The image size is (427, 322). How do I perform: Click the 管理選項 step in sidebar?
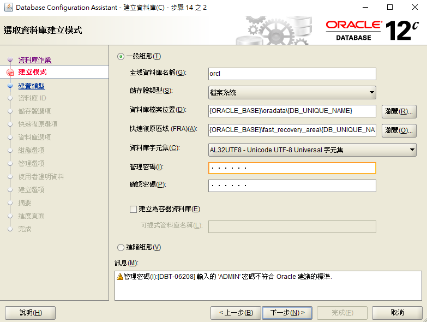click(31, 163)
